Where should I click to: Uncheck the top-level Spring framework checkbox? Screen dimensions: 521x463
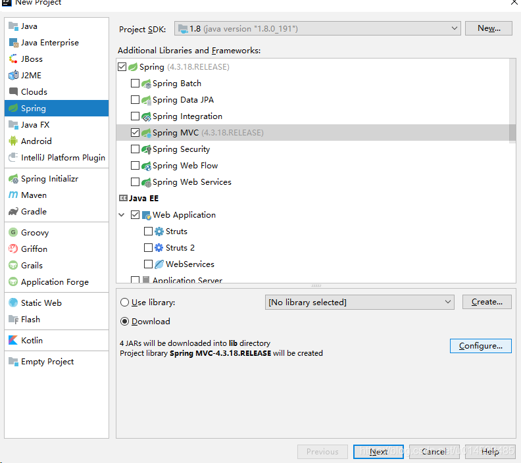(122, 67)
